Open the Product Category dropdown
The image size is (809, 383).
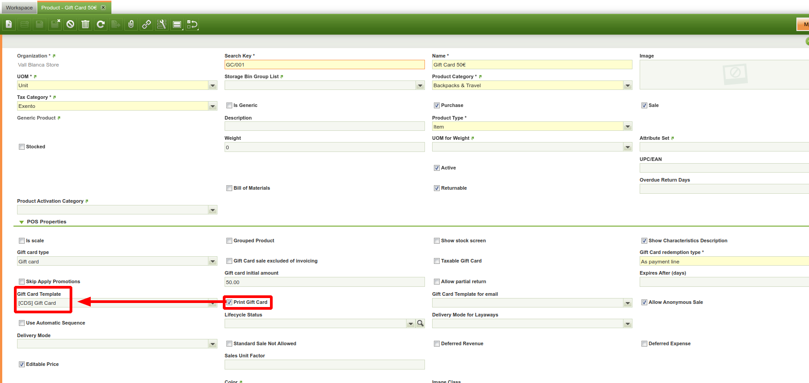point(628,85)
